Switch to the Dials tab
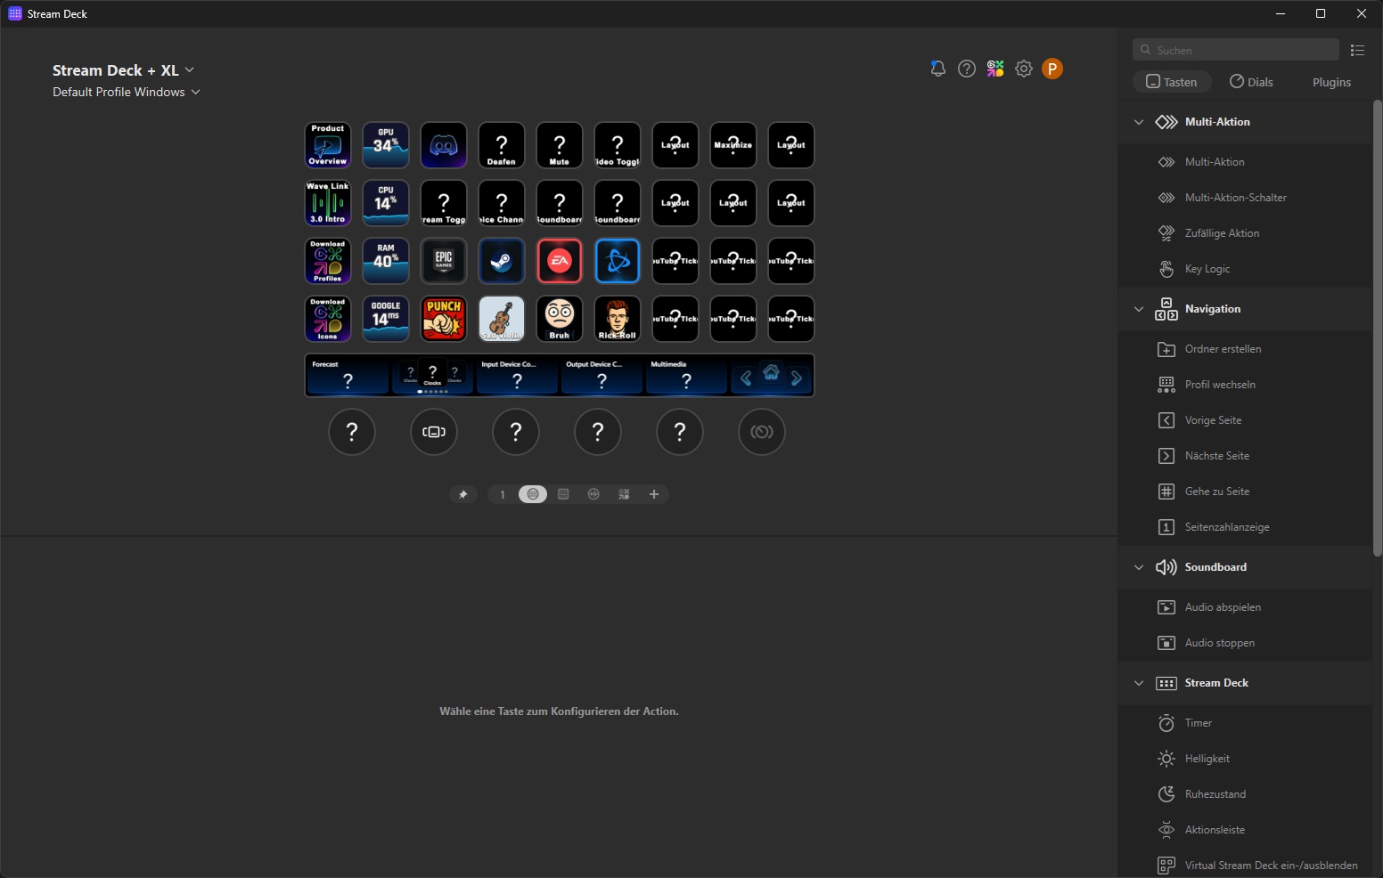Screen dimensions: 1383x878 coord(1251,82)
